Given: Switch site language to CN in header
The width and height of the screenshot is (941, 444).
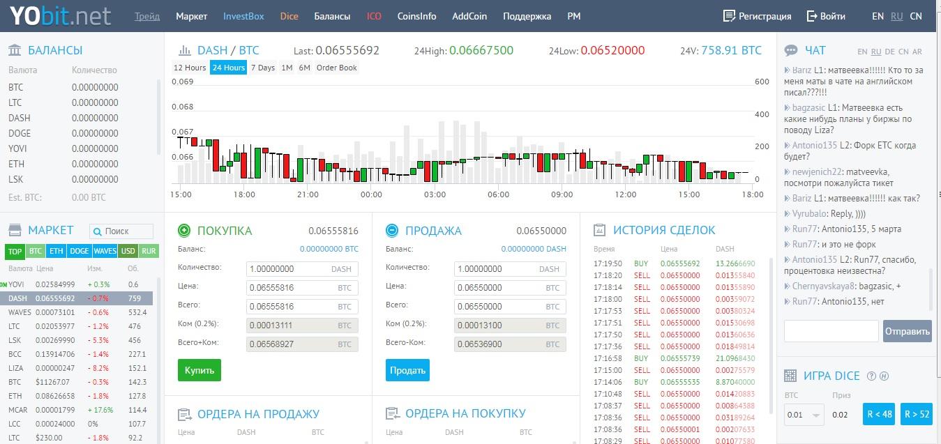Looking at the screenshot, I should (x=916, y=16).
